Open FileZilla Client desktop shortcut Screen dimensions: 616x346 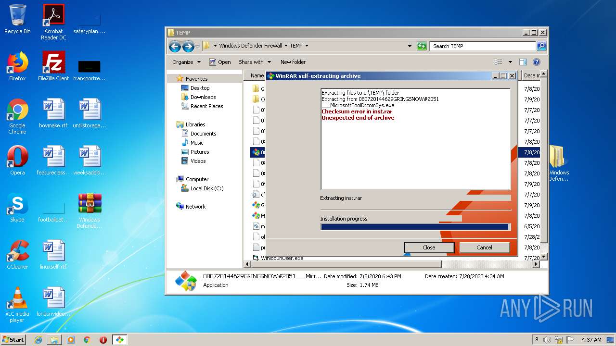tap(53, 66)
